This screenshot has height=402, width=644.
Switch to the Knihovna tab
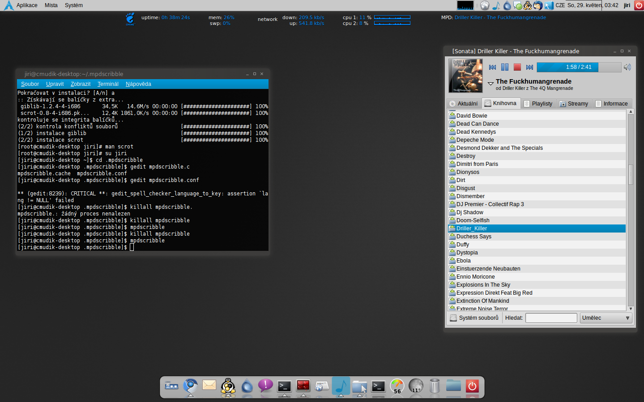click(x=501, y=103)
